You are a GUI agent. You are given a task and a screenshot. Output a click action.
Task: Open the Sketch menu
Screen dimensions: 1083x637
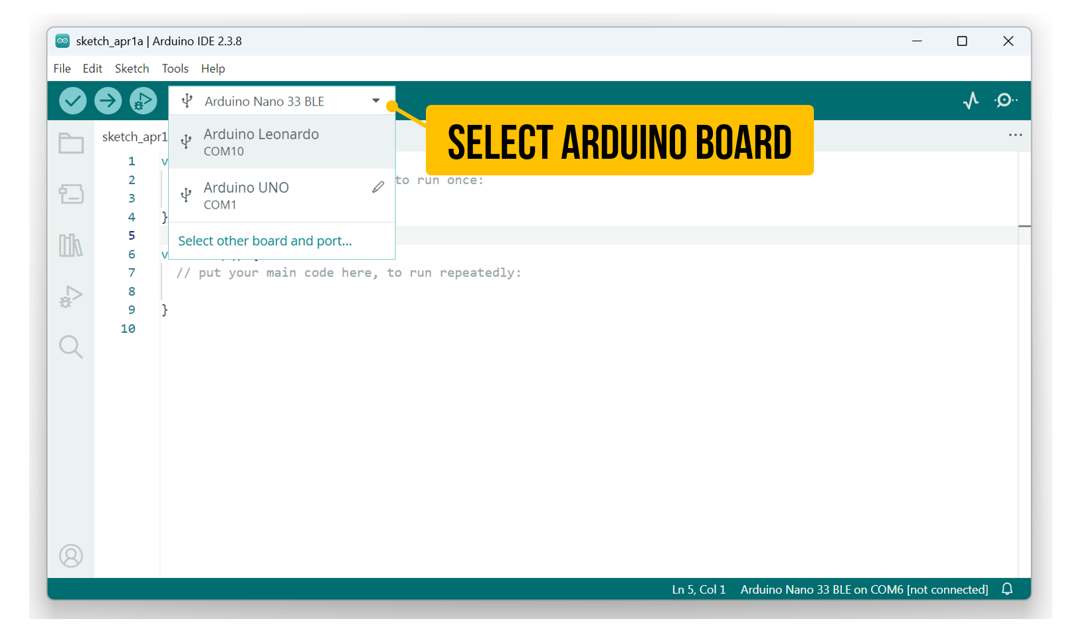click(x=132, y=68)
